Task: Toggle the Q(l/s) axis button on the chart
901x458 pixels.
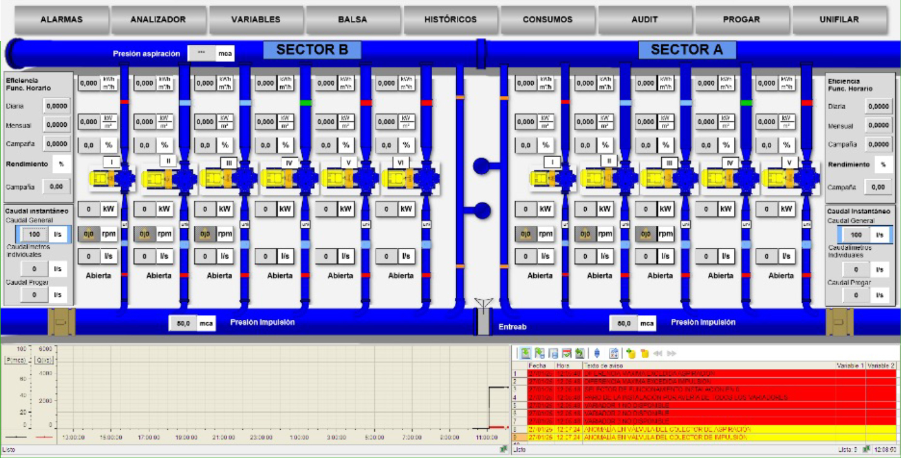Action: click(44, 360)
